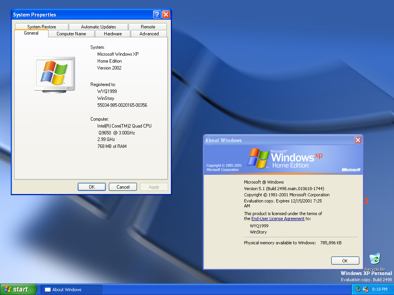Click 'WinStory' in System Properties
Screen dimensions: 394x295
[x=106, y=98]
